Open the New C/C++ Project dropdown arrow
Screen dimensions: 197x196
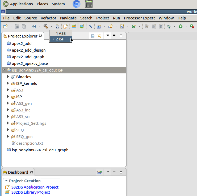tap(104, 26)
